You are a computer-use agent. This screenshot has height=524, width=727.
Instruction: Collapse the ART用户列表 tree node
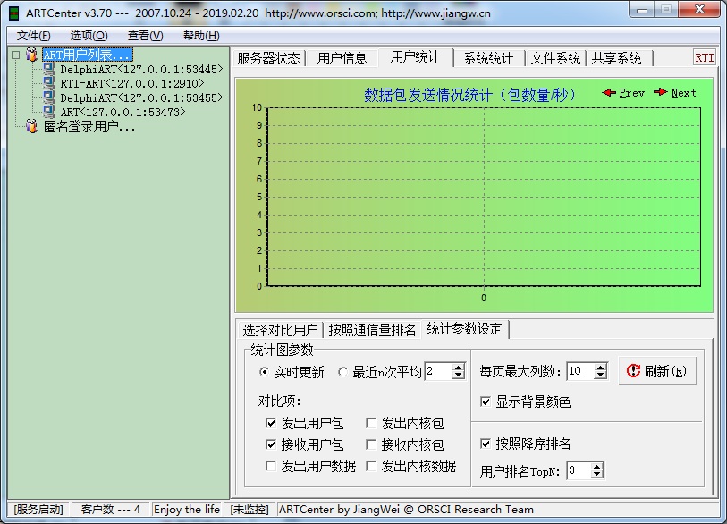(x=16, y=55)
